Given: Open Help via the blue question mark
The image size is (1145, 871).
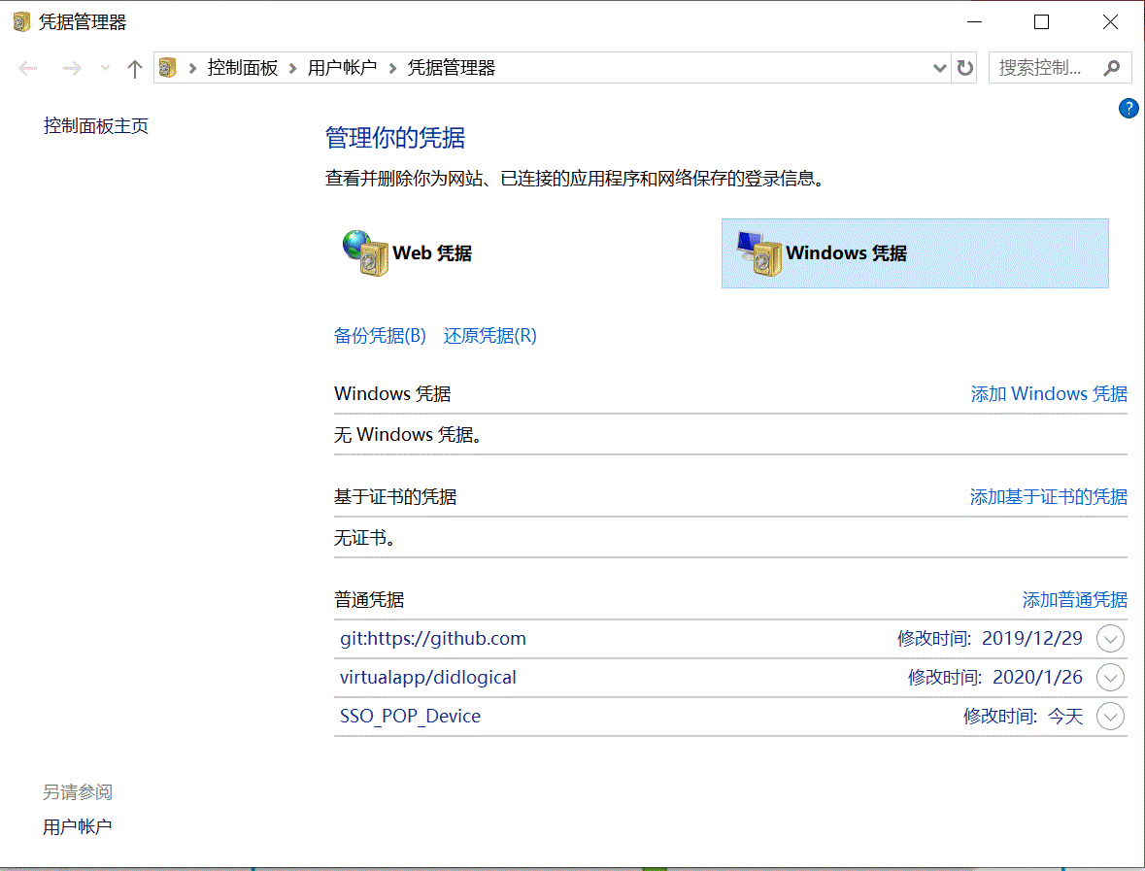Looking at the screenshot, I should point(1128,109).
